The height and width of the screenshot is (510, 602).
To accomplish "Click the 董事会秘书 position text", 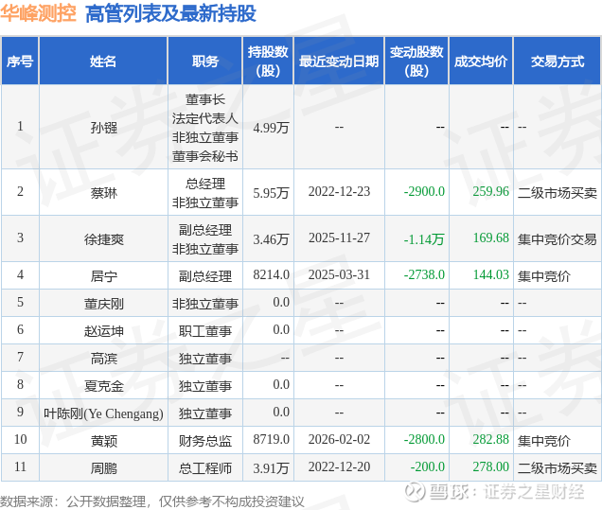I will [205, 156].
